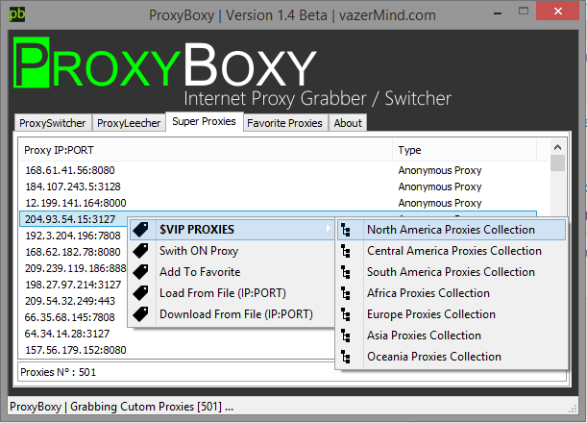Select proxy 66.35.68.145:7808
This screenshot has height=423, width=587.
click(69, 317)
